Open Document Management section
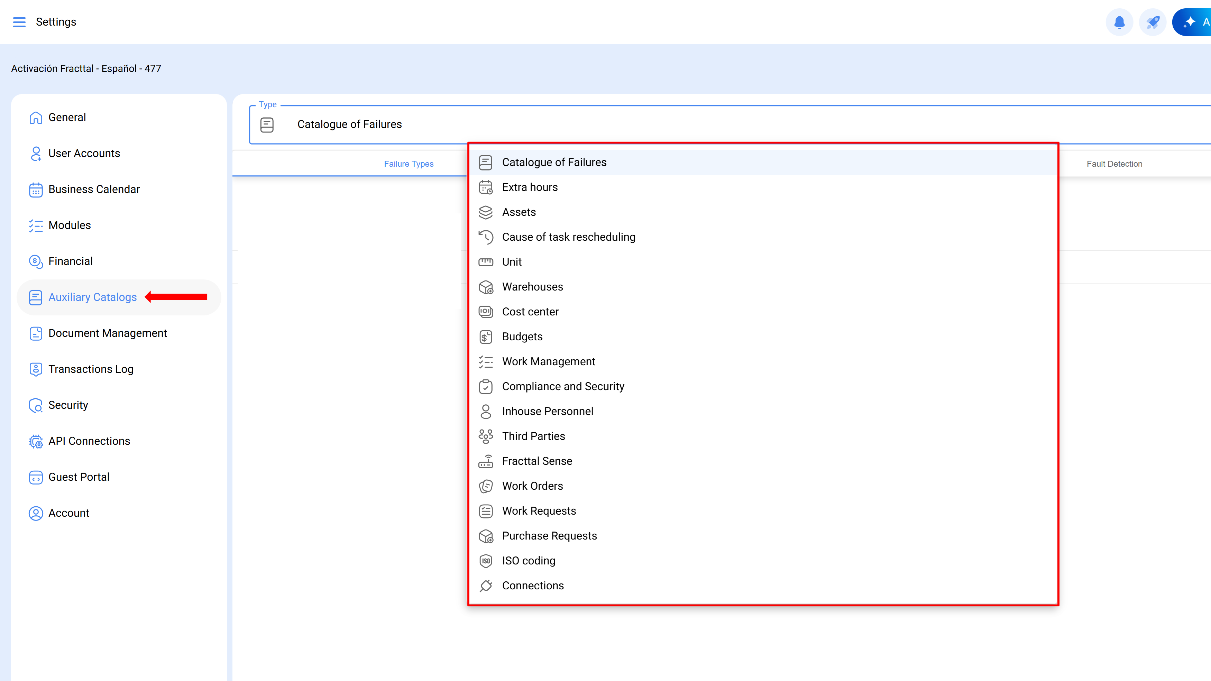 click(107, 333)
